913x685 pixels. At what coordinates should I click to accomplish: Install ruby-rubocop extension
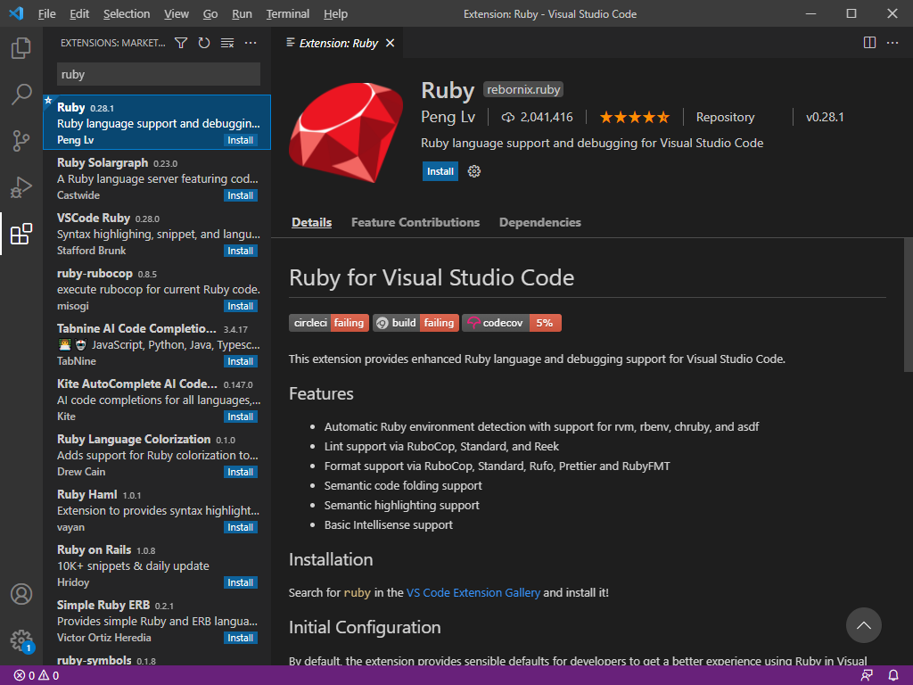click(241, 307)
